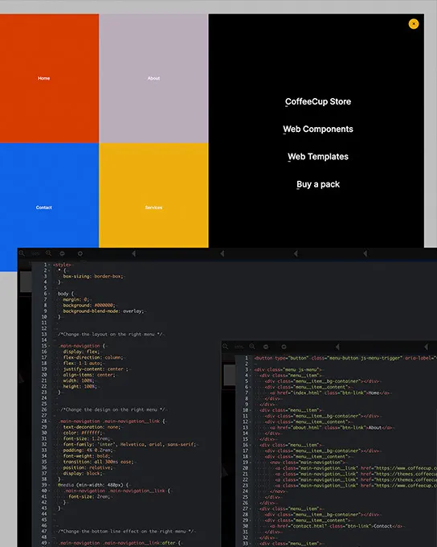Image resolution: width=437 pixels, height=547 pixels.
Task: Click the second round icon in CSS editor toolbar
Action: pyautogui.click(x=80, y=253)
